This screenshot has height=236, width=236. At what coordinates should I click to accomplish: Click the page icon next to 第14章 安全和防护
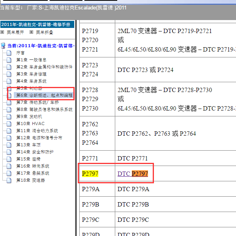9,152
